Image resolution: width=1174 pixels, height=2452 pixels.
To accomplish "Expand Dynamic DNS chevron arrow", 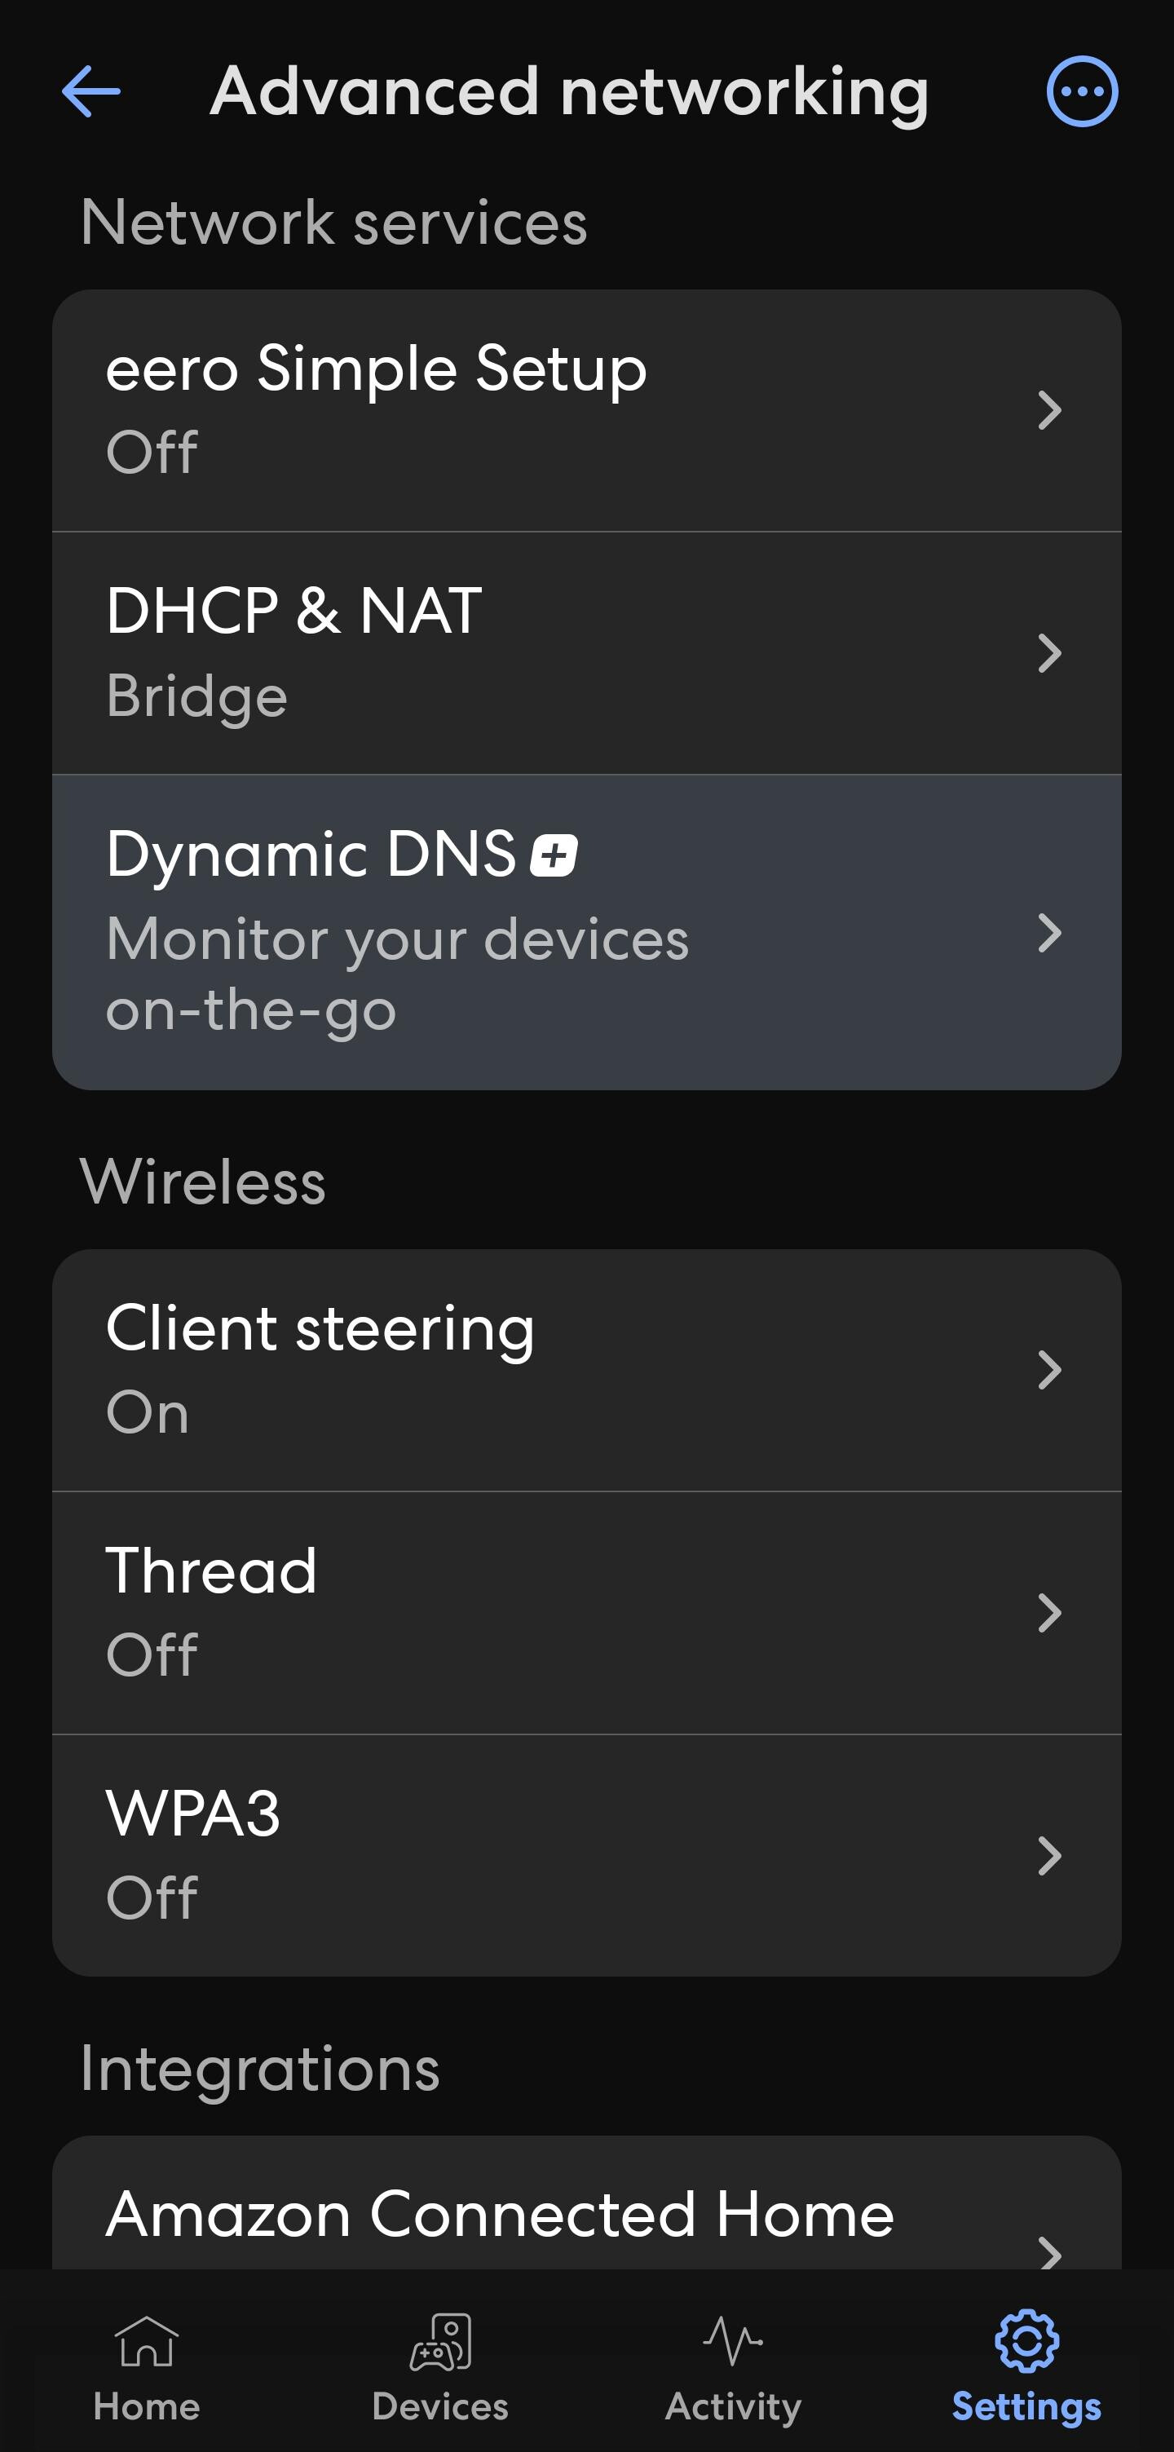I will pyautogui.click(x=1049, y=933).
